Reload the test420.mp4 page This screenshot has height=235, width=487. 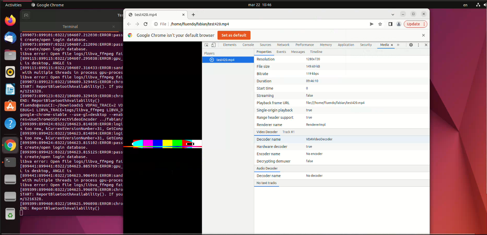click(x=146, y=24)
